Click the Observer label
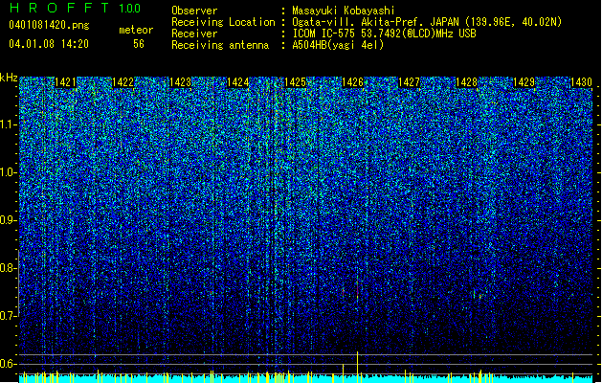This screenshot has width=602, height=383. tap(194, 11)
